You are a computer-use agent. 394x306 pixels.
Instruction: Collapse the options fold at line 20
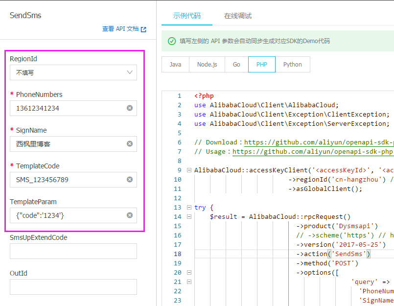point(189,273)
